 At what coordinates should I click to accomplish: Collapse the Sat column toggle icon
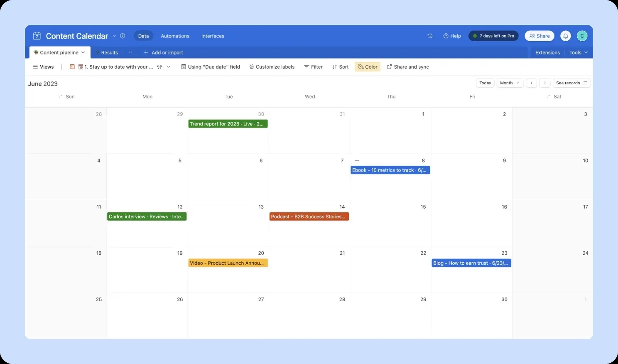[548, 96]
